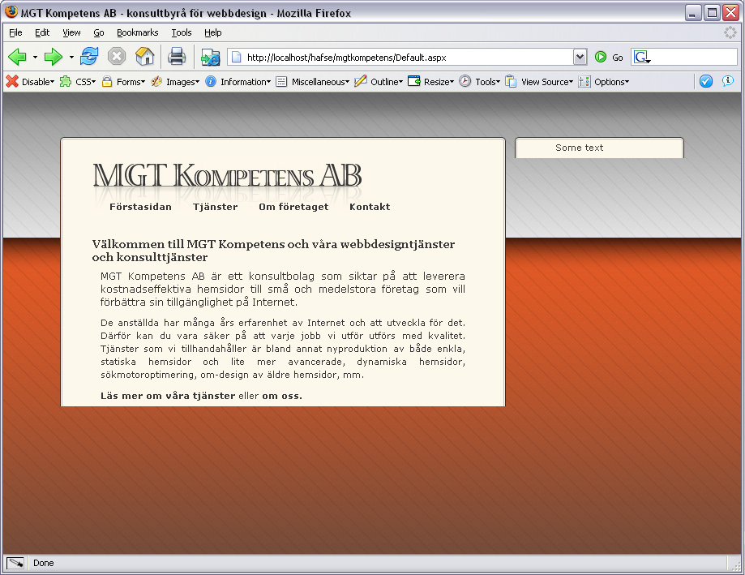The image size is (745, 575).
Task: Click the Options settings icon
Action: pyautogui.click(x=584, y=82)
